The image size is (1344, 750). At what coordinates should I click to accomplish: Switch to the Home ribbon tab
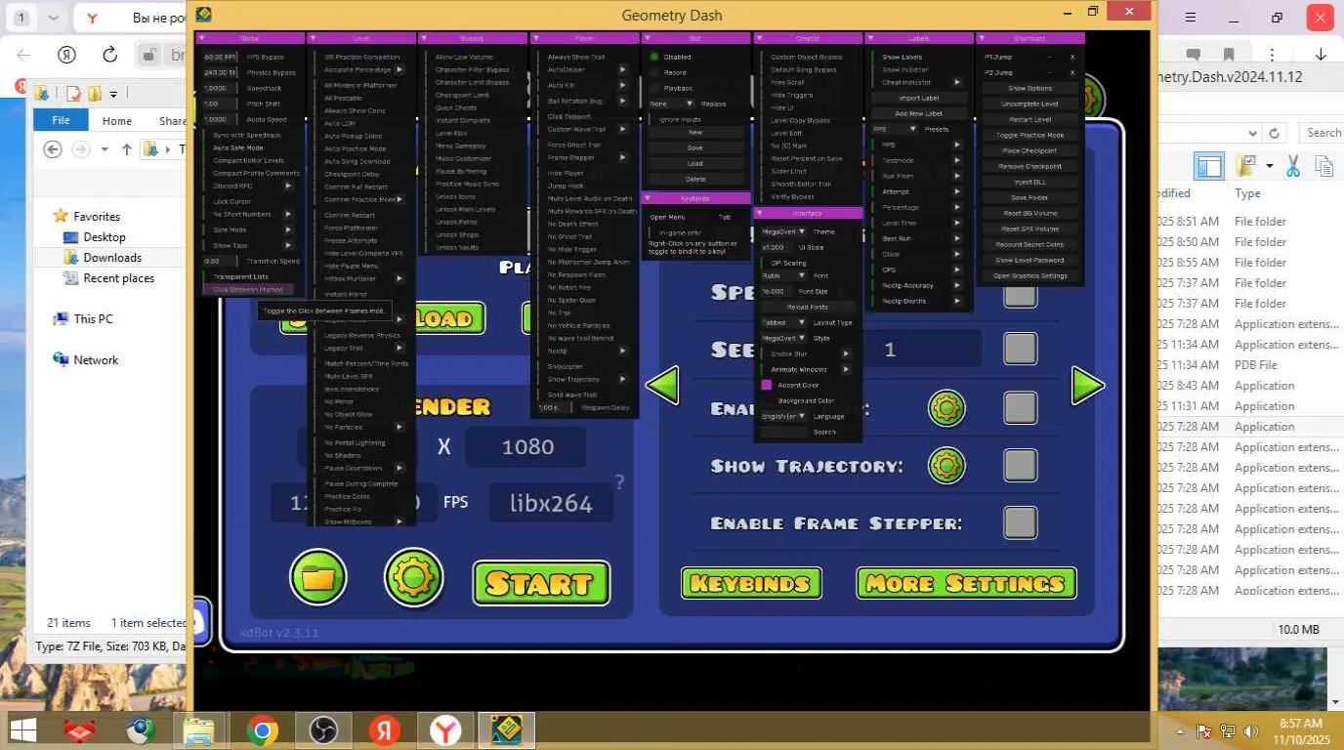click(116, 120)
